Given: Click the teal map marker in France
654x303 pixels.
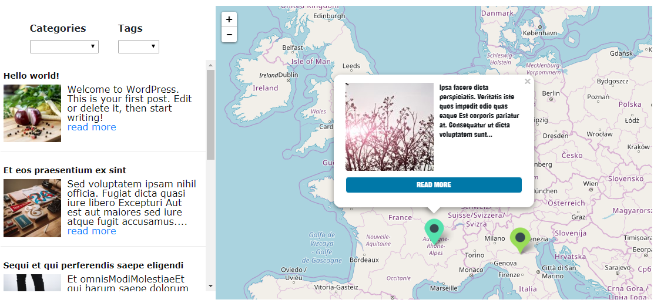Looking at the screenshot, I should click(x=434, y=230).
